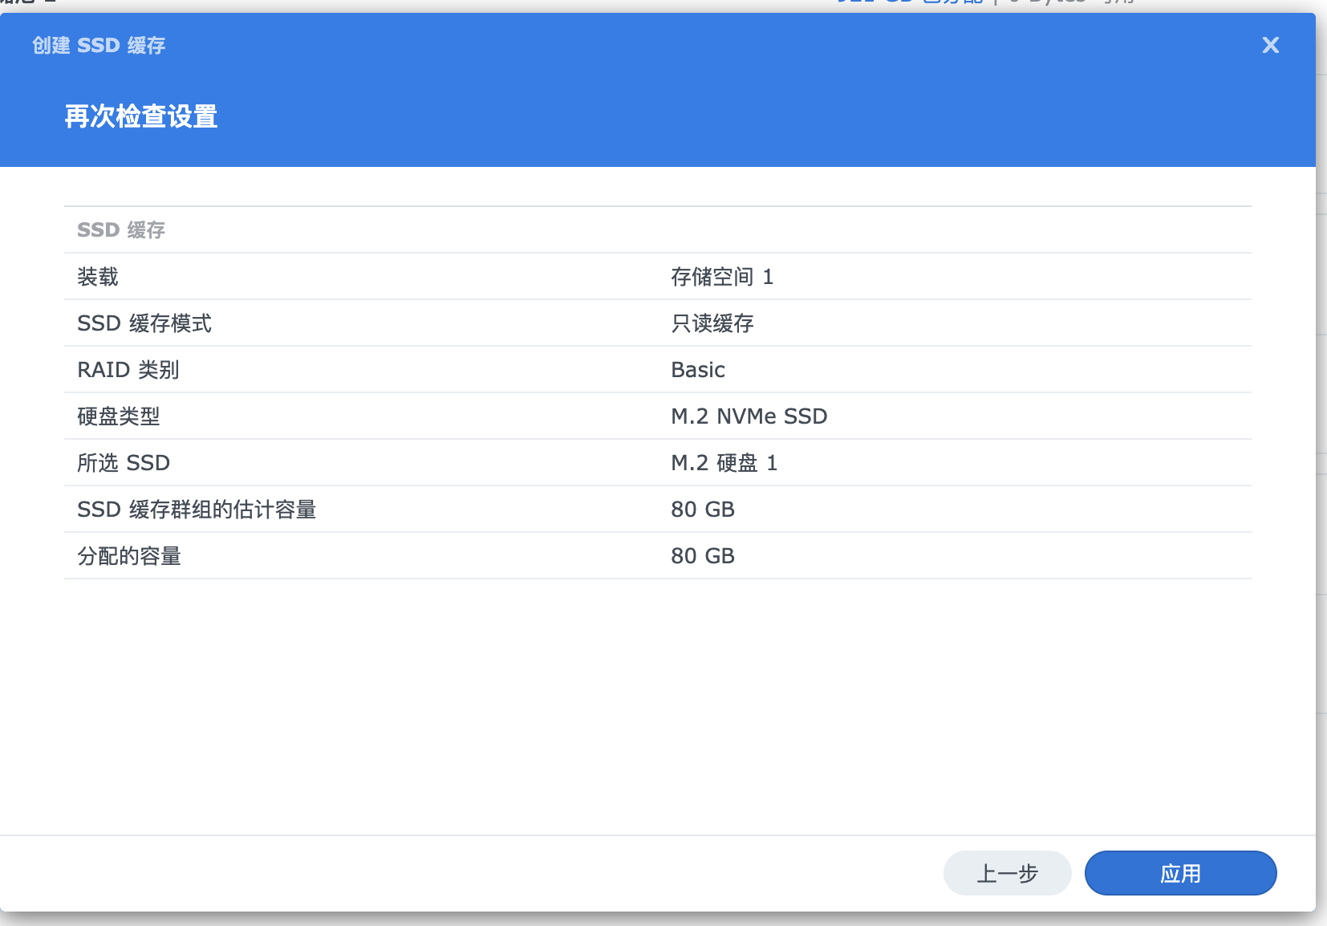
Task: Click the Basic RAID type value
Action: [698, 370]
